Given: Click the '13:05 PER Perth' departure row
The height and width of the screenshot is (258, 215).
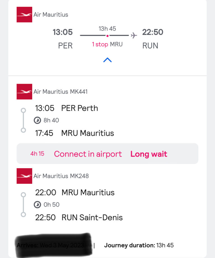Looking at the screenshot, I should pos(66,108).
